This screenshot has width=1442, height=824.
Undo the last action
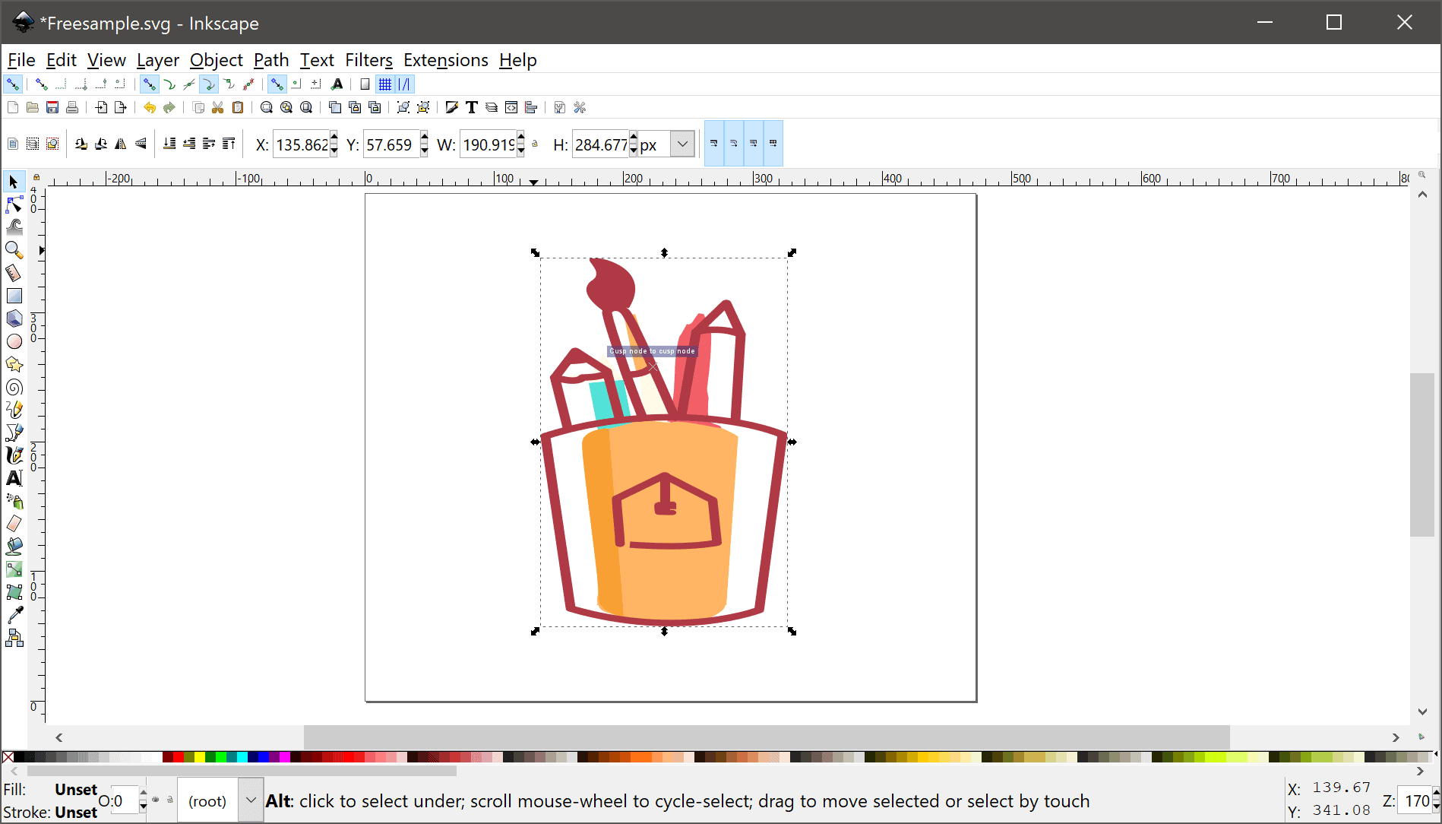(x=150, y=107)
